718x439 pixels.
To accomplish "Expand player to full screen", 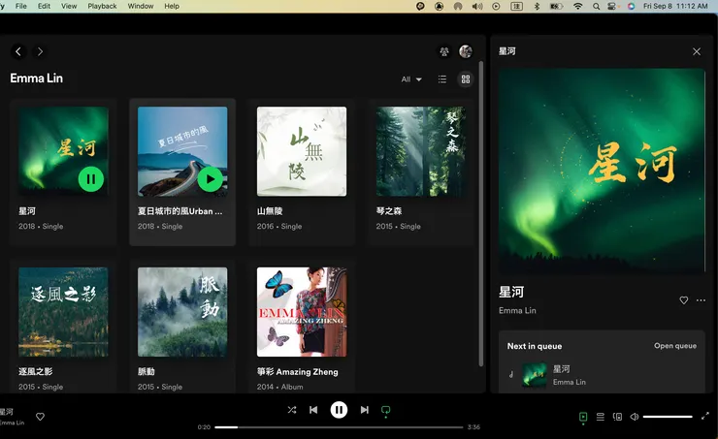I will pyautogui.click(x=705, y=416).
